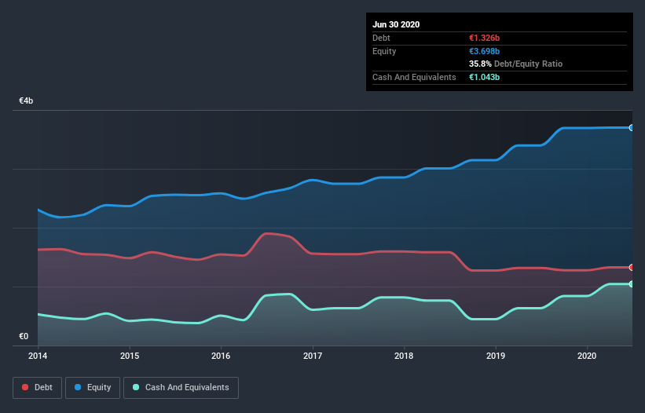Click the Jun 30 2020 tooltip date
This screenshot has height=413, width=645.
coord(396,24)
